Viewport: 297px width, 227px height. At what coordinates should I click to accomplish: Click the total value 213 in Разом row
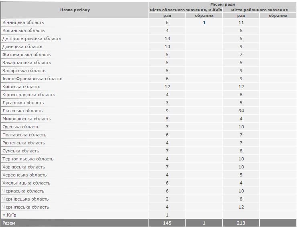[x=241, y=223]
